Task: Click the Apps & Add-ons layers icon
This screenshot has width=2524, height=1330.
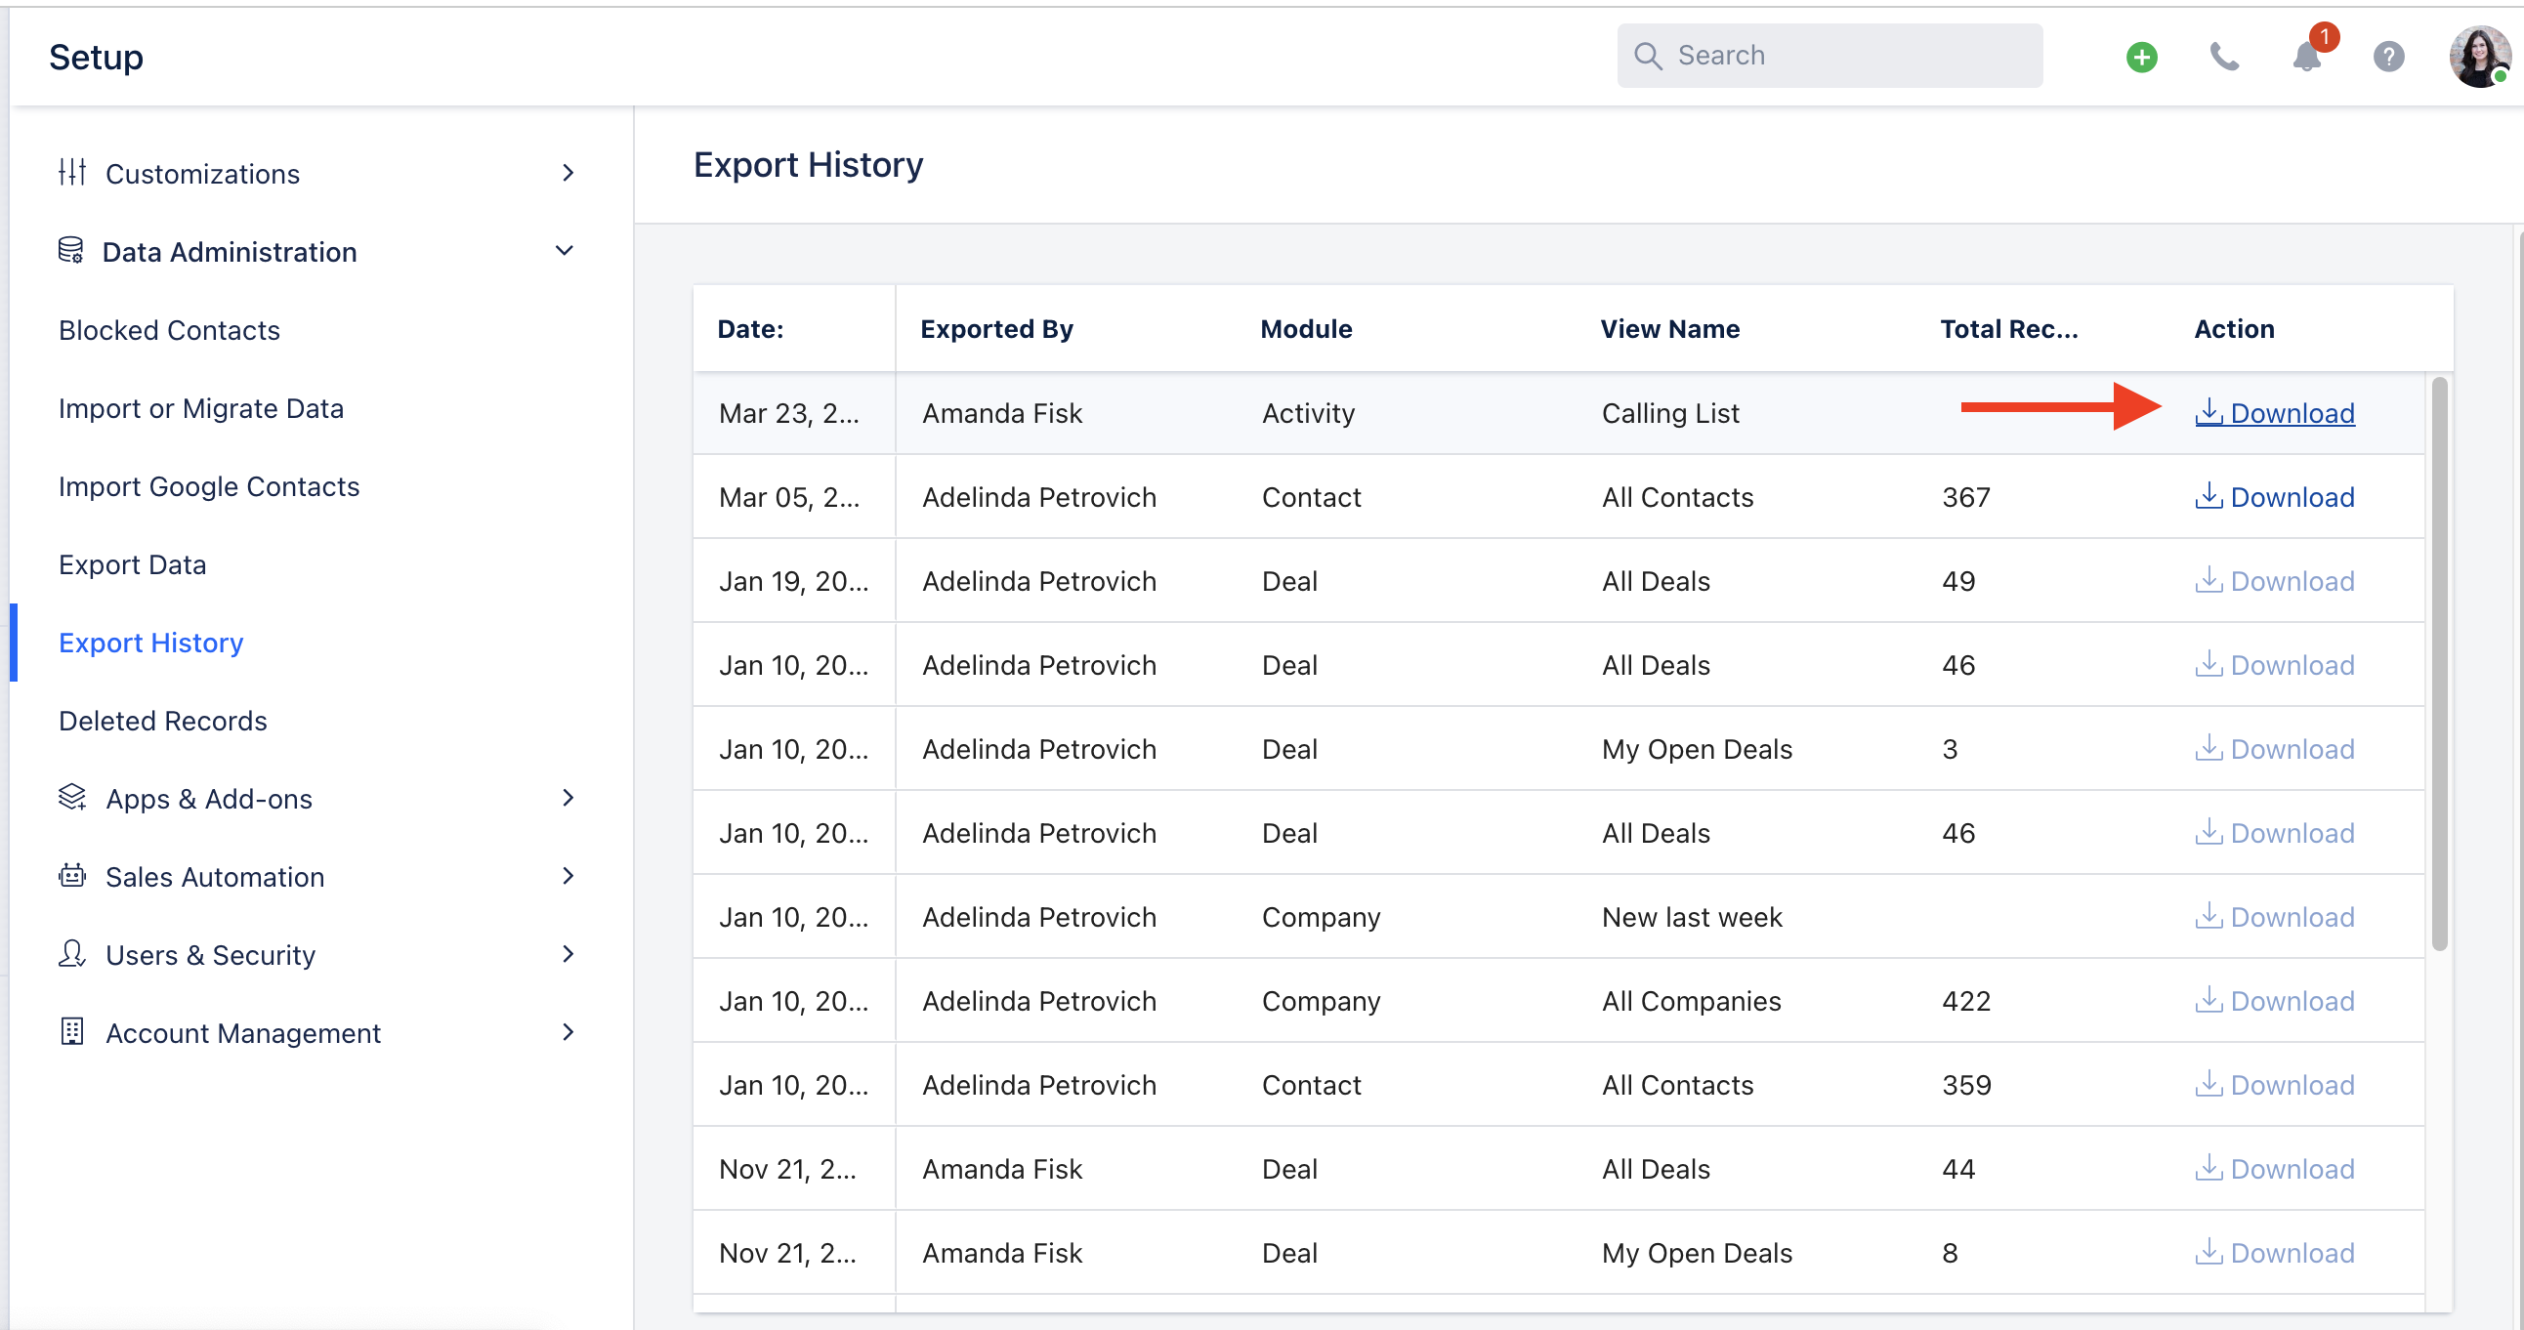Action: pyautogui.click(x=72, y=797)
